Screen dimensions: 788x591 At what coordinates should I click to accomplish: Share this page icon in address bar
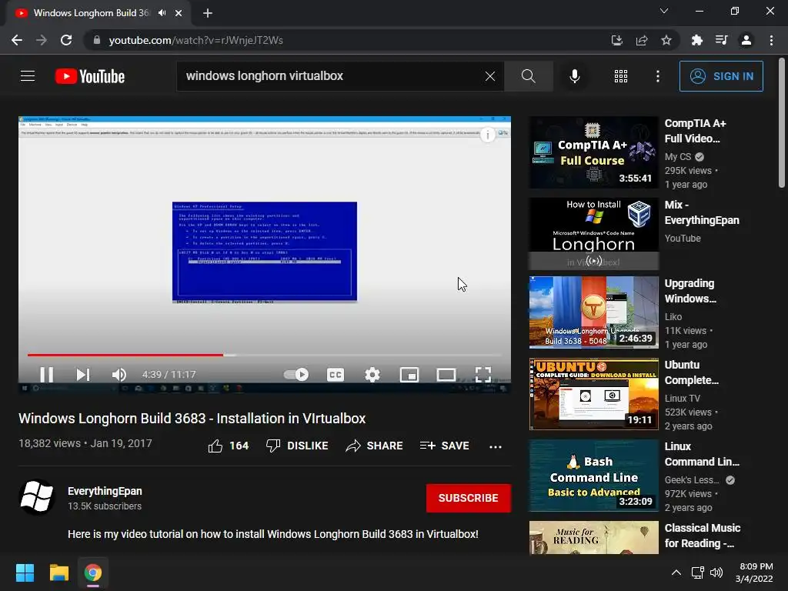tap(642, 40)
